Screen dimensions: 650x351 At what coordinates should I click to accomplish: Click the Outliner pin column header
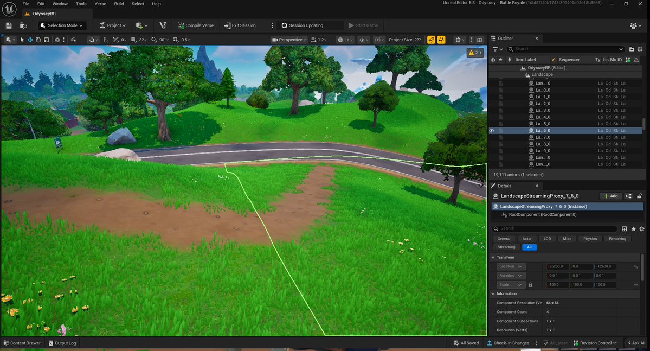pos(510,60)
